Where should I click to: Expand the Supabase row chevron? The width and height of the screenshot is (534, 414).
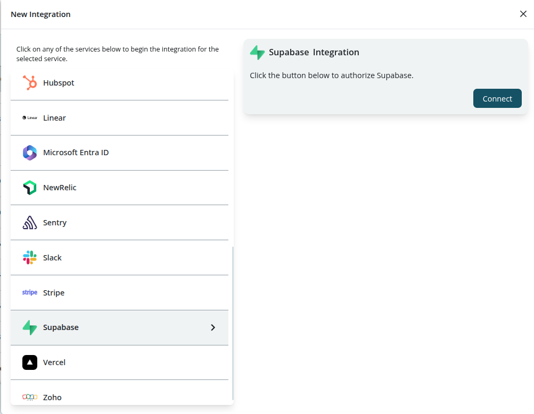(x=213, y=327)
